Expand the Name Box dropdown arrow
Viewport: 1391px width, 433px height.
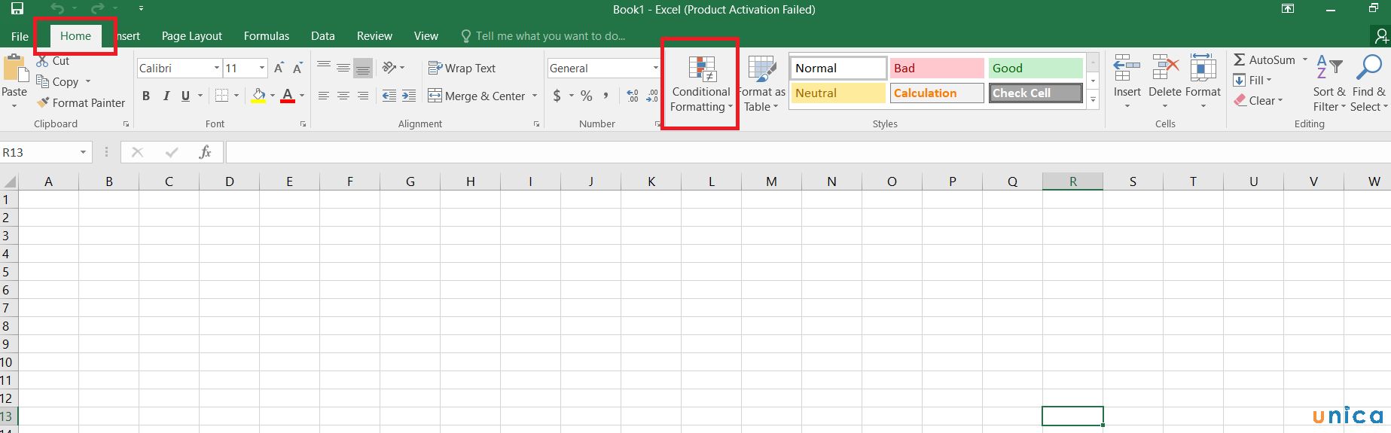[x=83, y=152]
